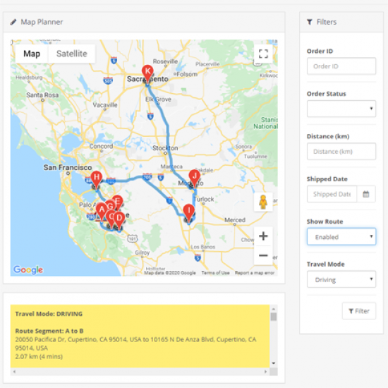This screenshot has height=388, width=388.
Task: Zoom in on the map
Action: pyautogui.click(x=263, y=236)
